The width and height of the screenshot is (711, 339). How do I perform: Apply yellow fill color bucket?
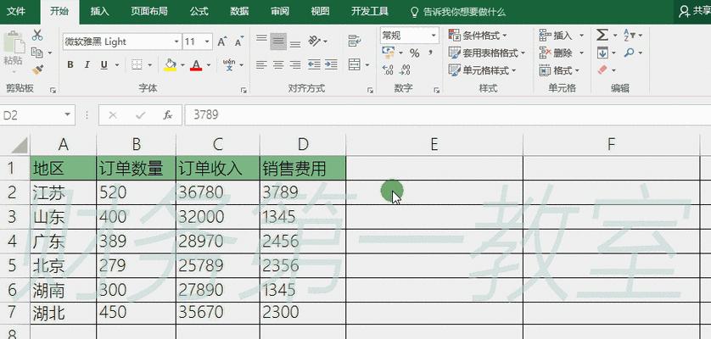click(170, 64)
